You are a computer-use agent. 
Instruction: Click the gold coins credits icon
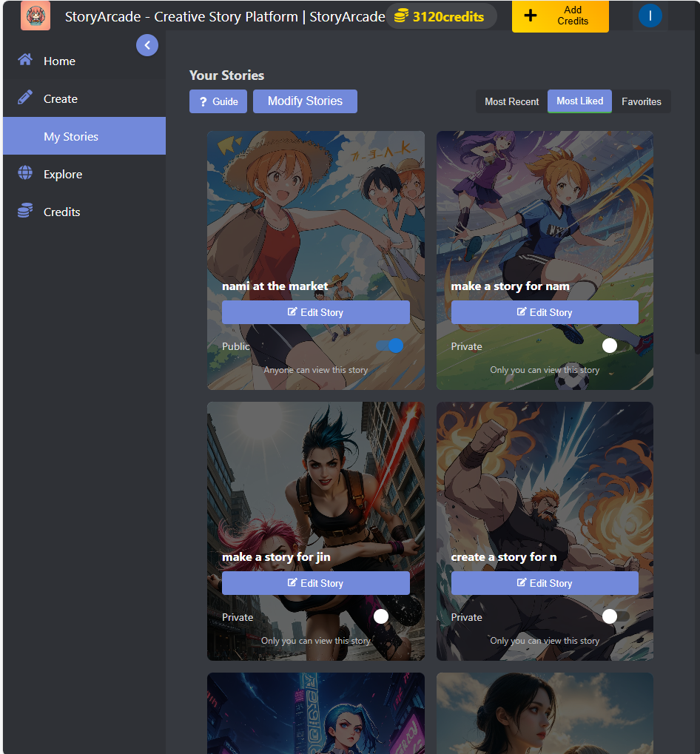402,16
